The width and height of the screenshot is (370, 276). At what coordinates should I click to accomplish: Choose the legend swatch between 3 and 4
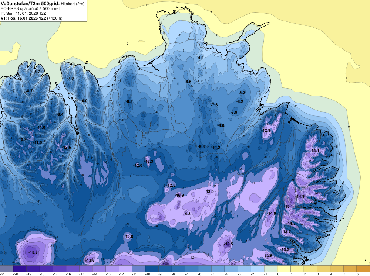click(324, 269)
